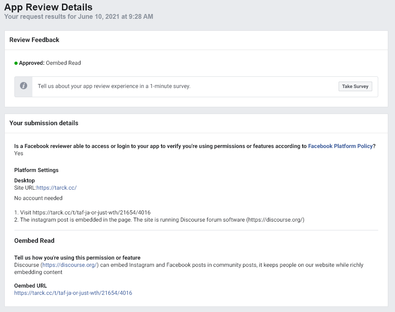395x312 pixels.
Task: Click the No account needed text
Action: click(x=38, y=198)
